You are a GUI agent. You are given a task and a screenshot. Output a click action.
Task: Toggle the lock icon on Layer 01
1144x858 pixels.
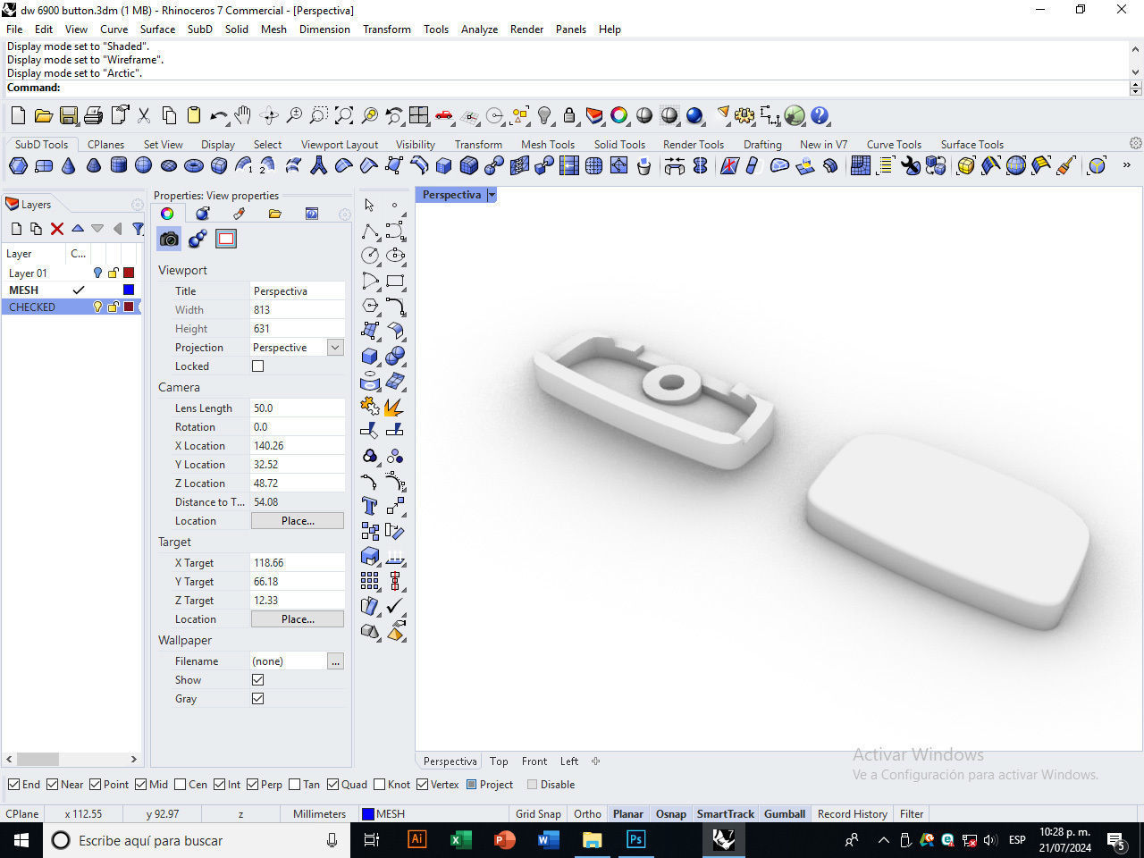(x=114, y=273)
